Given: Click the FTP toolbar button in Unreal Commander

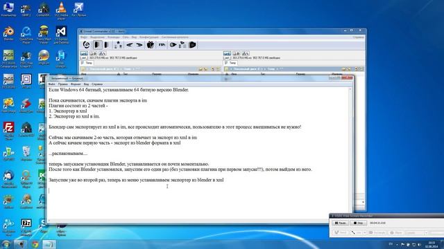Looking at the screenshot, I should pos(162,44).
